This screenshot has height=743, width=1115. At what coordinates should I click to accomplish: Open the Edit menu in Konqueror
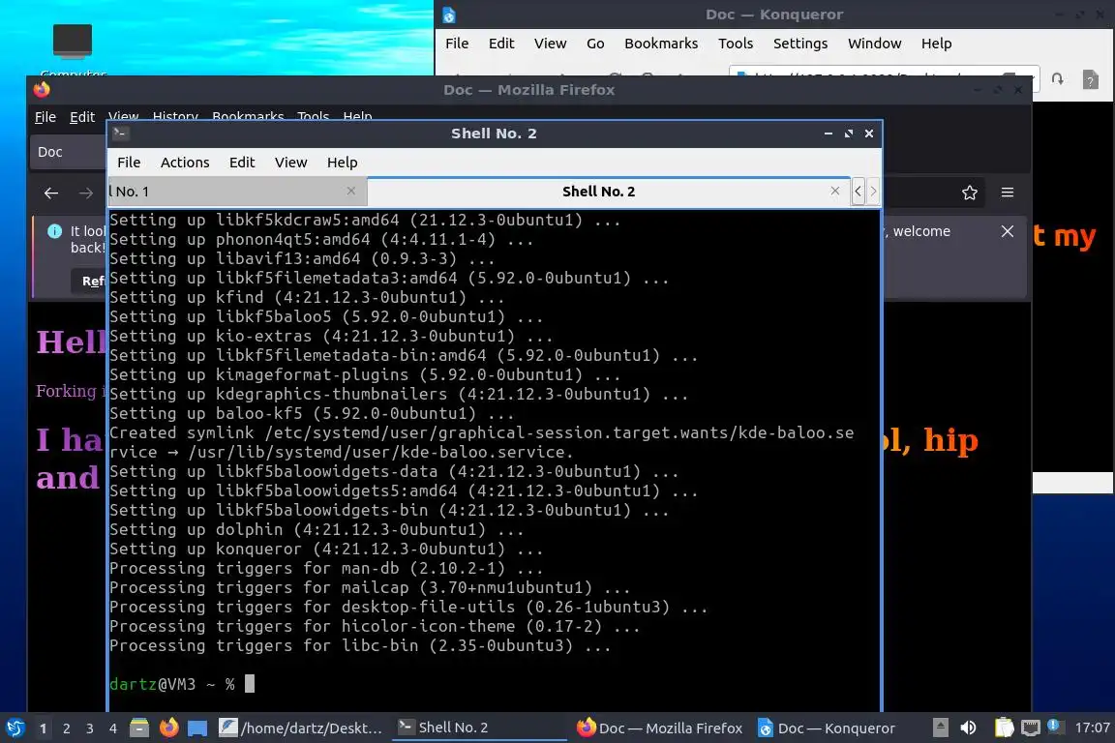click(501, 44)
